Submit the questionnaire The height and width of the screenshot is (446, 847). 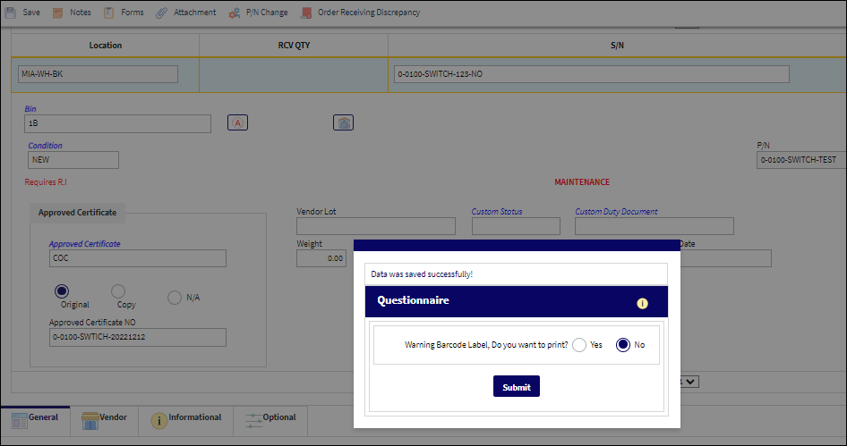tap(517, 386)
